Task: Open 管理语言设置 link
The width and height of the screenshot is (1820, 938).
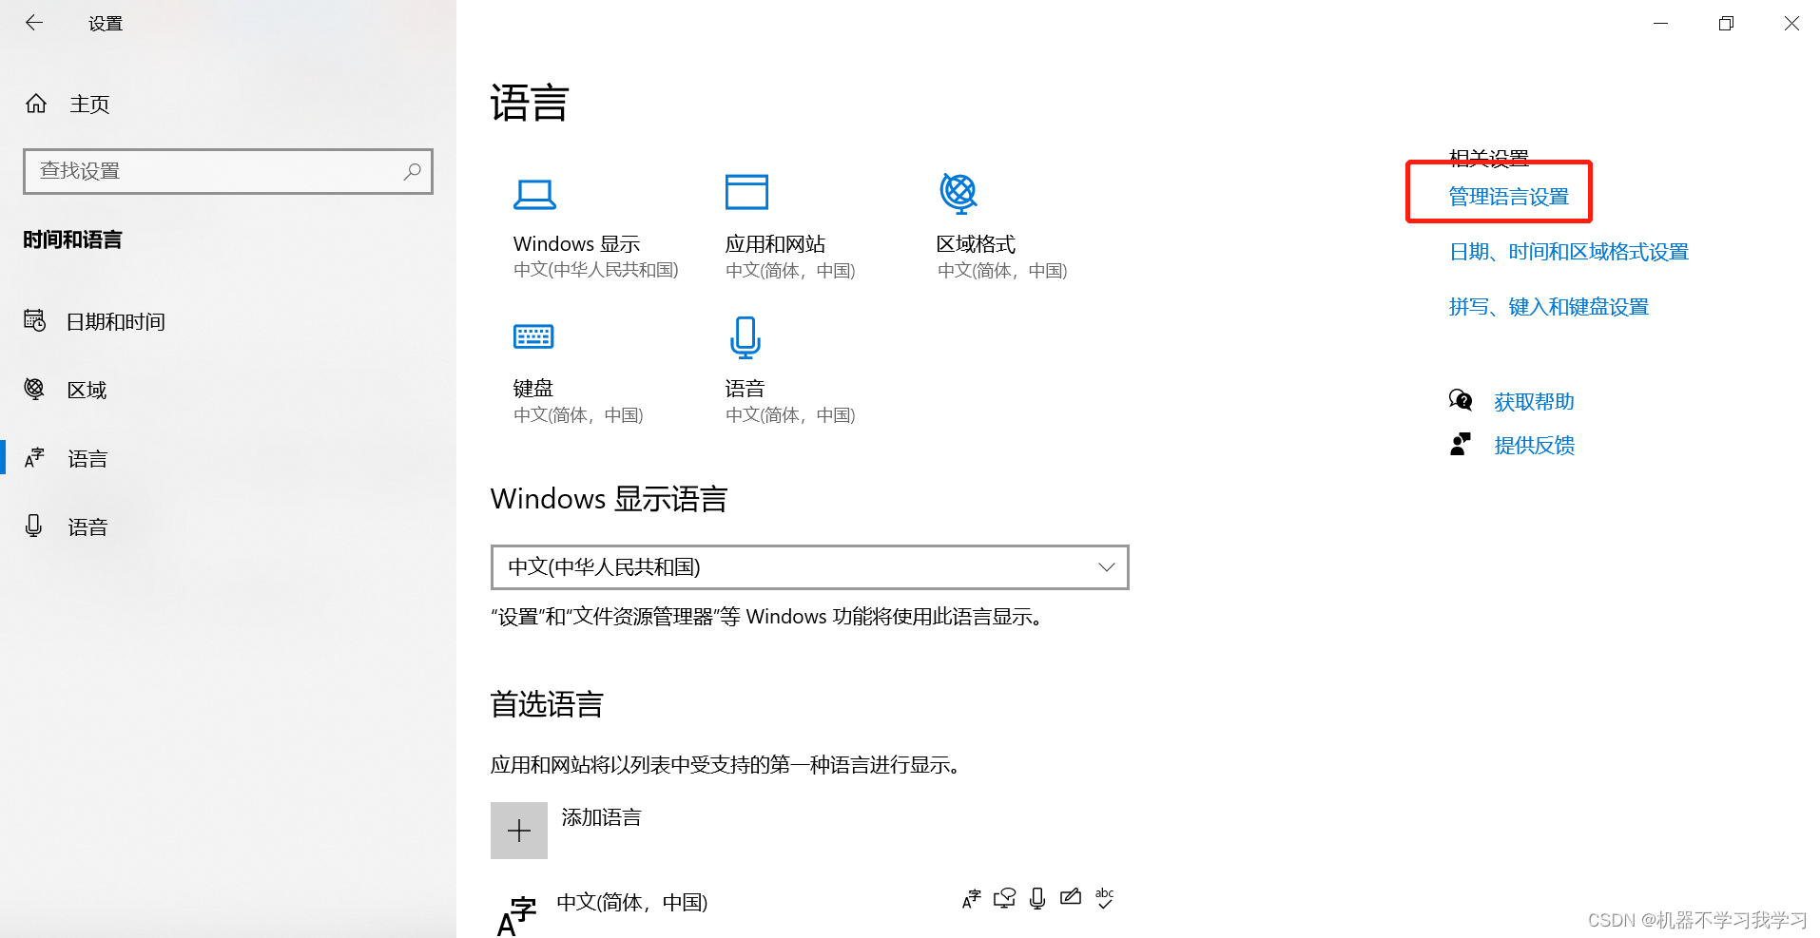Action: tap(1508, 197)
